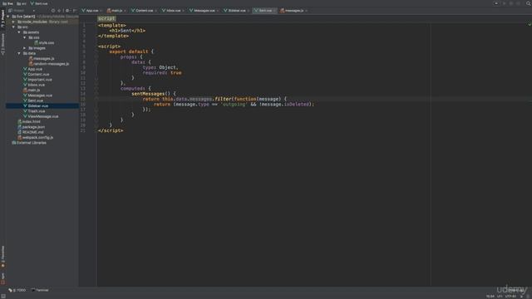Click the Sent.vue breadcrumb in the navigation bar
532x299 pixels.
[39, 3]
